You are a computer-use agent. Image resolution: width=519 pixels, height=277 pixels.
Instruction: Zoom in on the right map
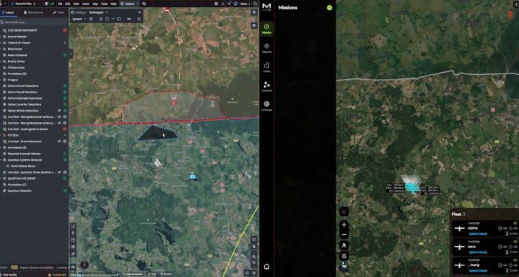(344, 225)
